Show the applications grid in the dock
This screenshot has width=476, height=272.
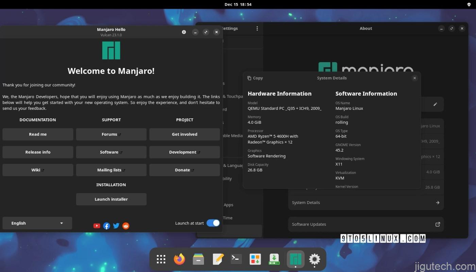coord(161,259)
